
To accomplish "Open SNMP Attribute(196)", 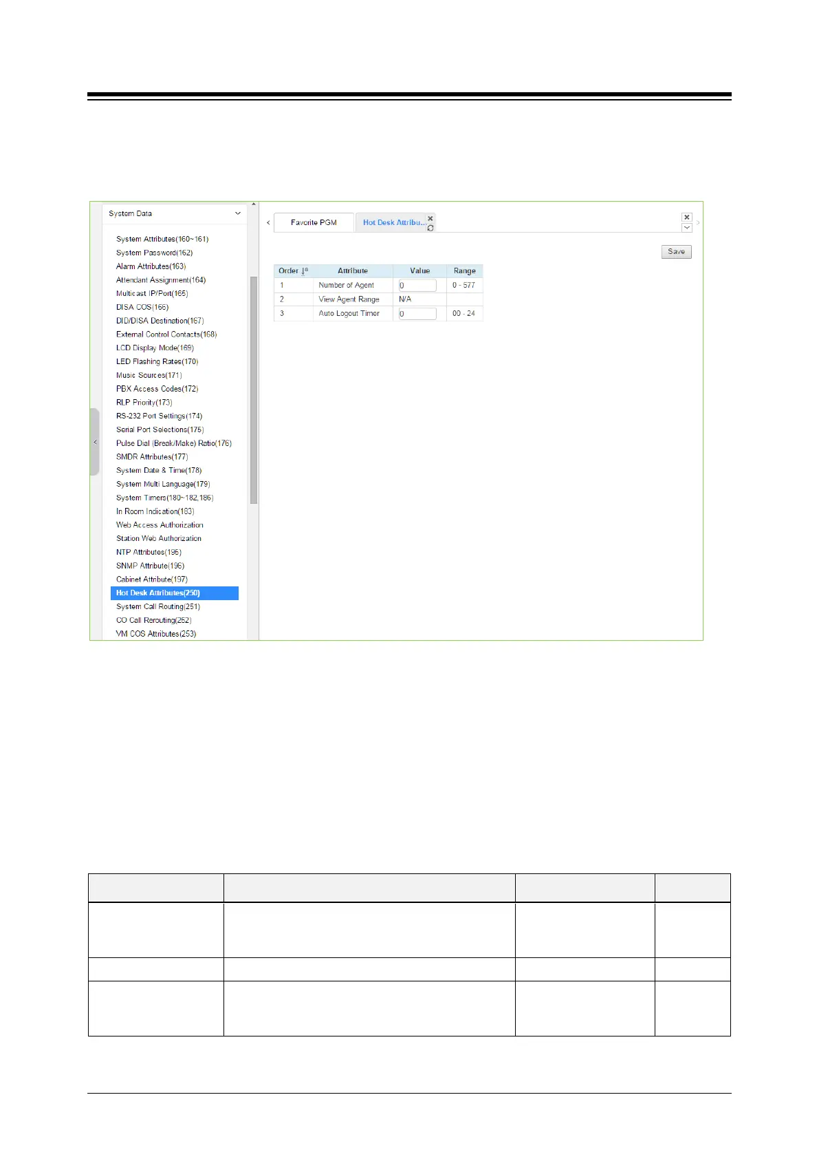I will (151, 566).
